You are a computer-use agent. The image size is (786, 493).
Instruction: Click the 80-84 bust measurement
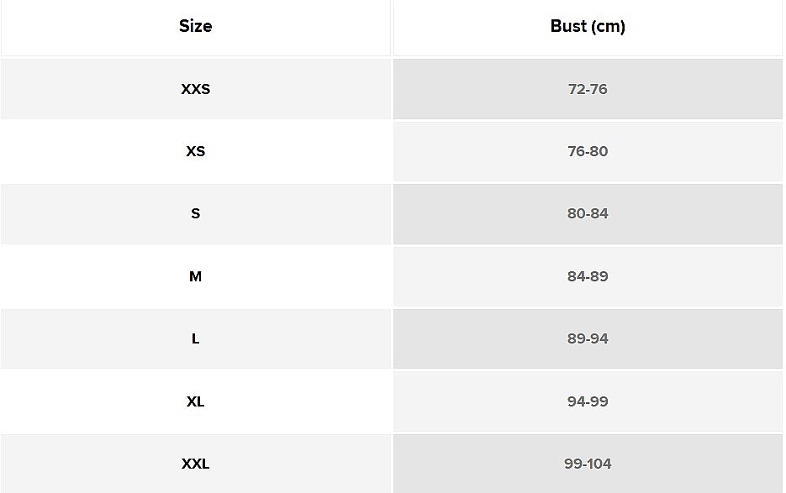[x=588, y=213]
